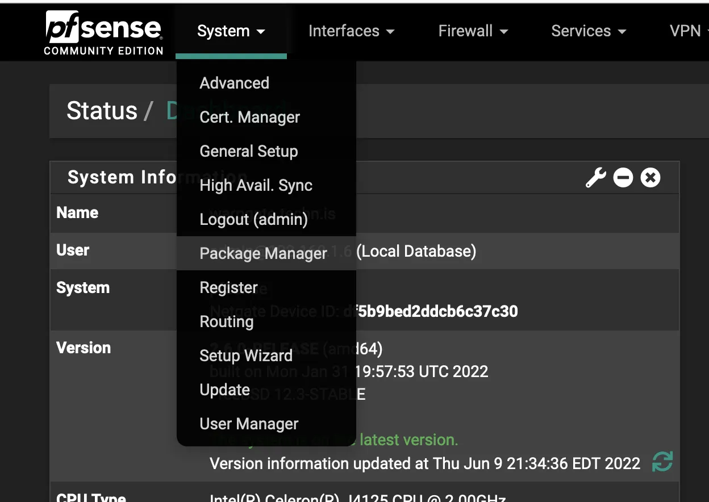The image size is (709, 502).
Task: Open Cert. Manager
Action: [249, 117]
